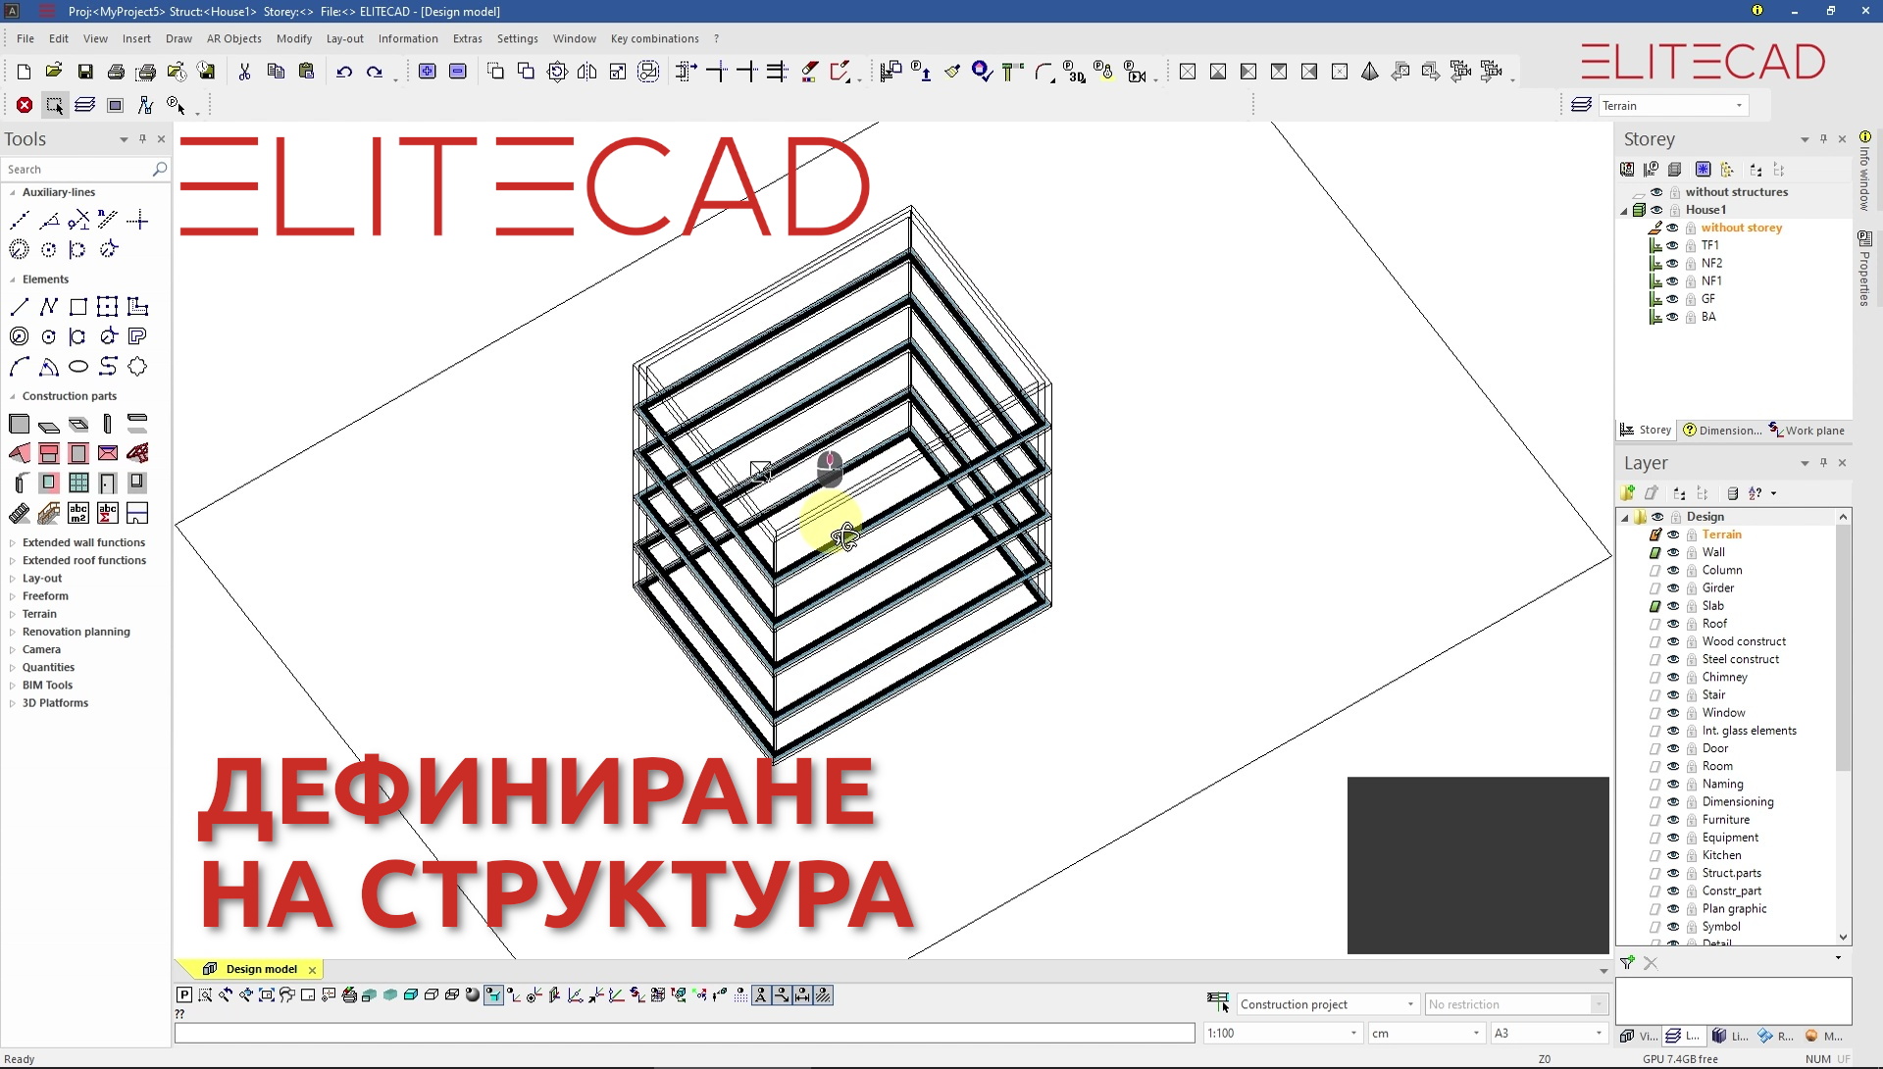Click the Paste clipboard icon

coord(306,72)
